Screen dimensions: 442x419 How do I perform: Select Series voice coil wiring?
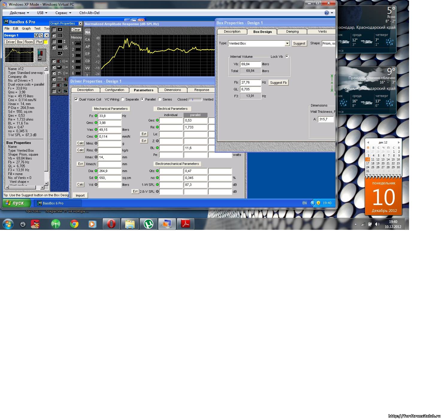point(160,99)
